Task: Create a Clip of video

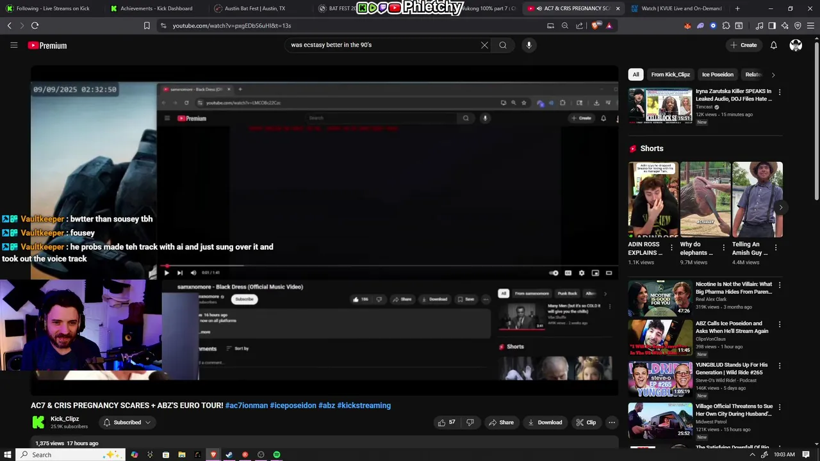Action: [586, 423]
